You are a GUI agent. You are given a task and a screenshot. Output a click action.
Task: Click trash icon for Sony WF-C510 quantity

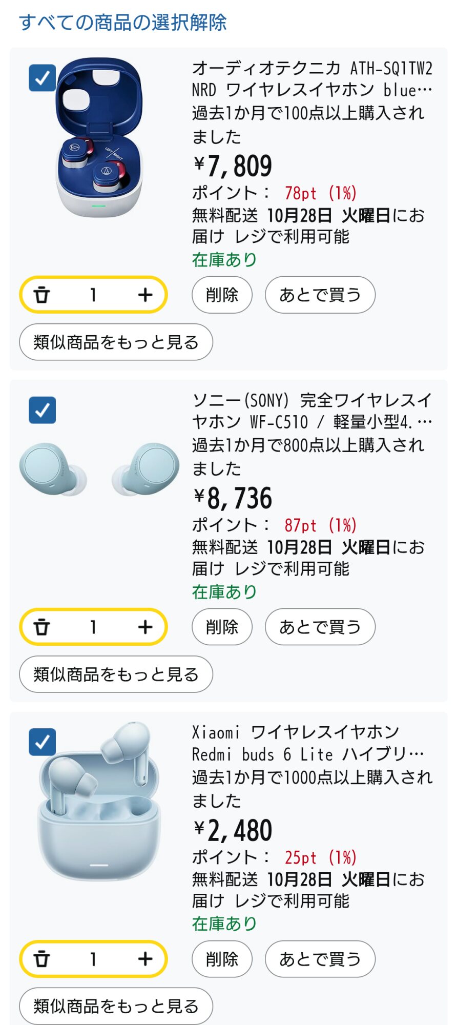[x=42, y=627]
